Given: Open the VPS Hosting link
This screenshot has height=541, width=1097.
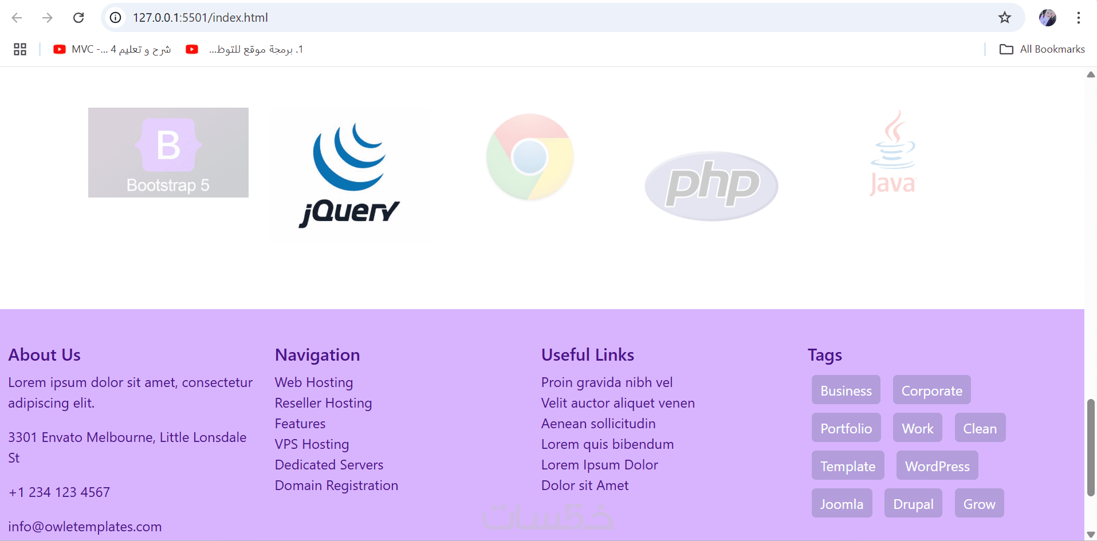Looking at the screenshot, I should (312, 444).
